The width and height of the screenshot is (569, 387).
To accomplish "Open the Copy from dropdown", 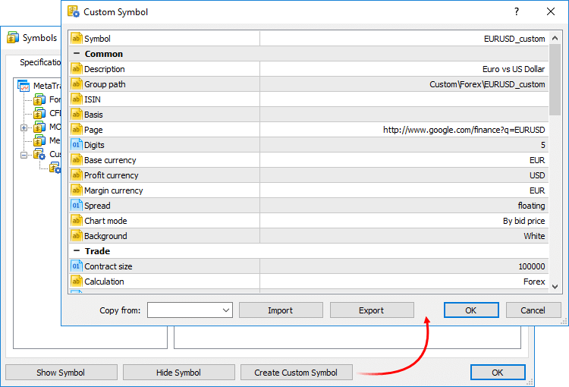I will click(x=226, y=310).
